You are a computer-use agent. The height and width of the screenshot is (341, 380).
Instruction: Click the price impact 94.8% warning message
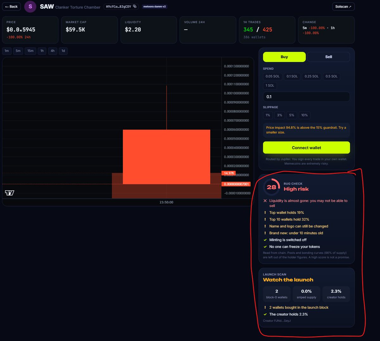click(x=307, y=130)
